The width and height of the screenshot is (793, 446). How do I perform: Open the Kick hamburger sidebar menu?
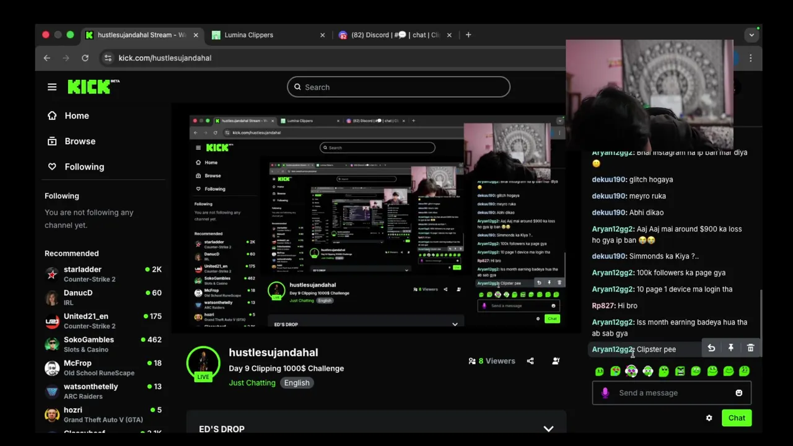[x=52, y=87]
